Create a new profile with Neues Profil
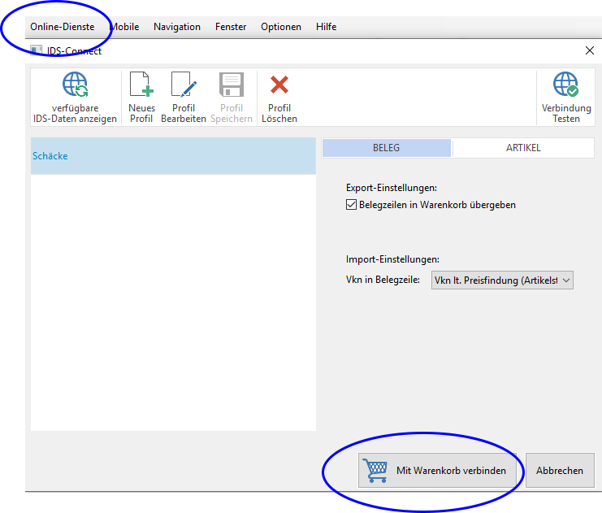Viewport: 602px width, 513px height. pos(141,85)
